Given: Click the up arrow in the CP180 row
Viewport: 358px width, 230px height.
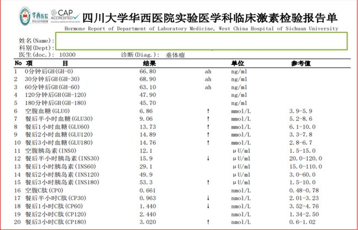Looking at the screenshot, I should click(x=208, y=222).
